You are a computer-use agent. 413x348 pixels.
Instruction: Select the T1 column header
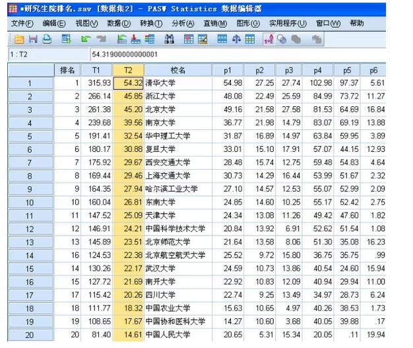point(96,70)
